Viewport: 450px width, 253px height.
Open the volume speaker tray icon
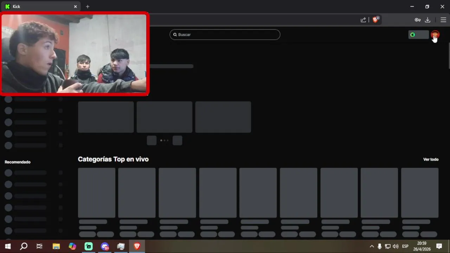point(396,246)
